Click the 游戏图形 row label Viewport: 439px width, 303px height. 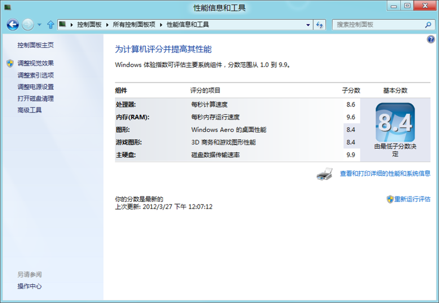tap(129, 142)
